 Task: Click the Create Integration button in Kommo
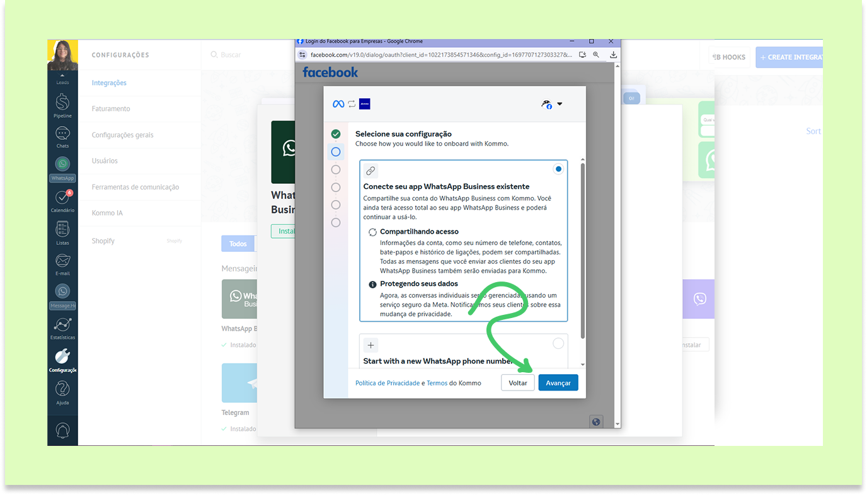pos(789,57)
